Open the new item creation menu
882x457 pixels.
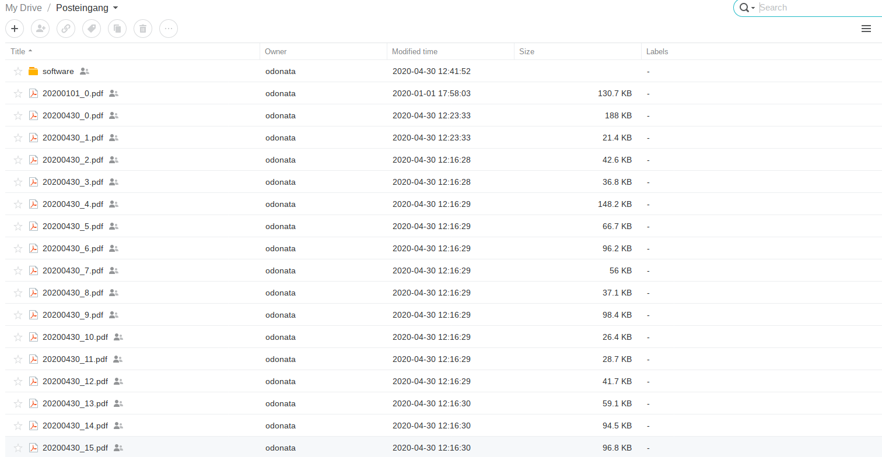(15, 28)
